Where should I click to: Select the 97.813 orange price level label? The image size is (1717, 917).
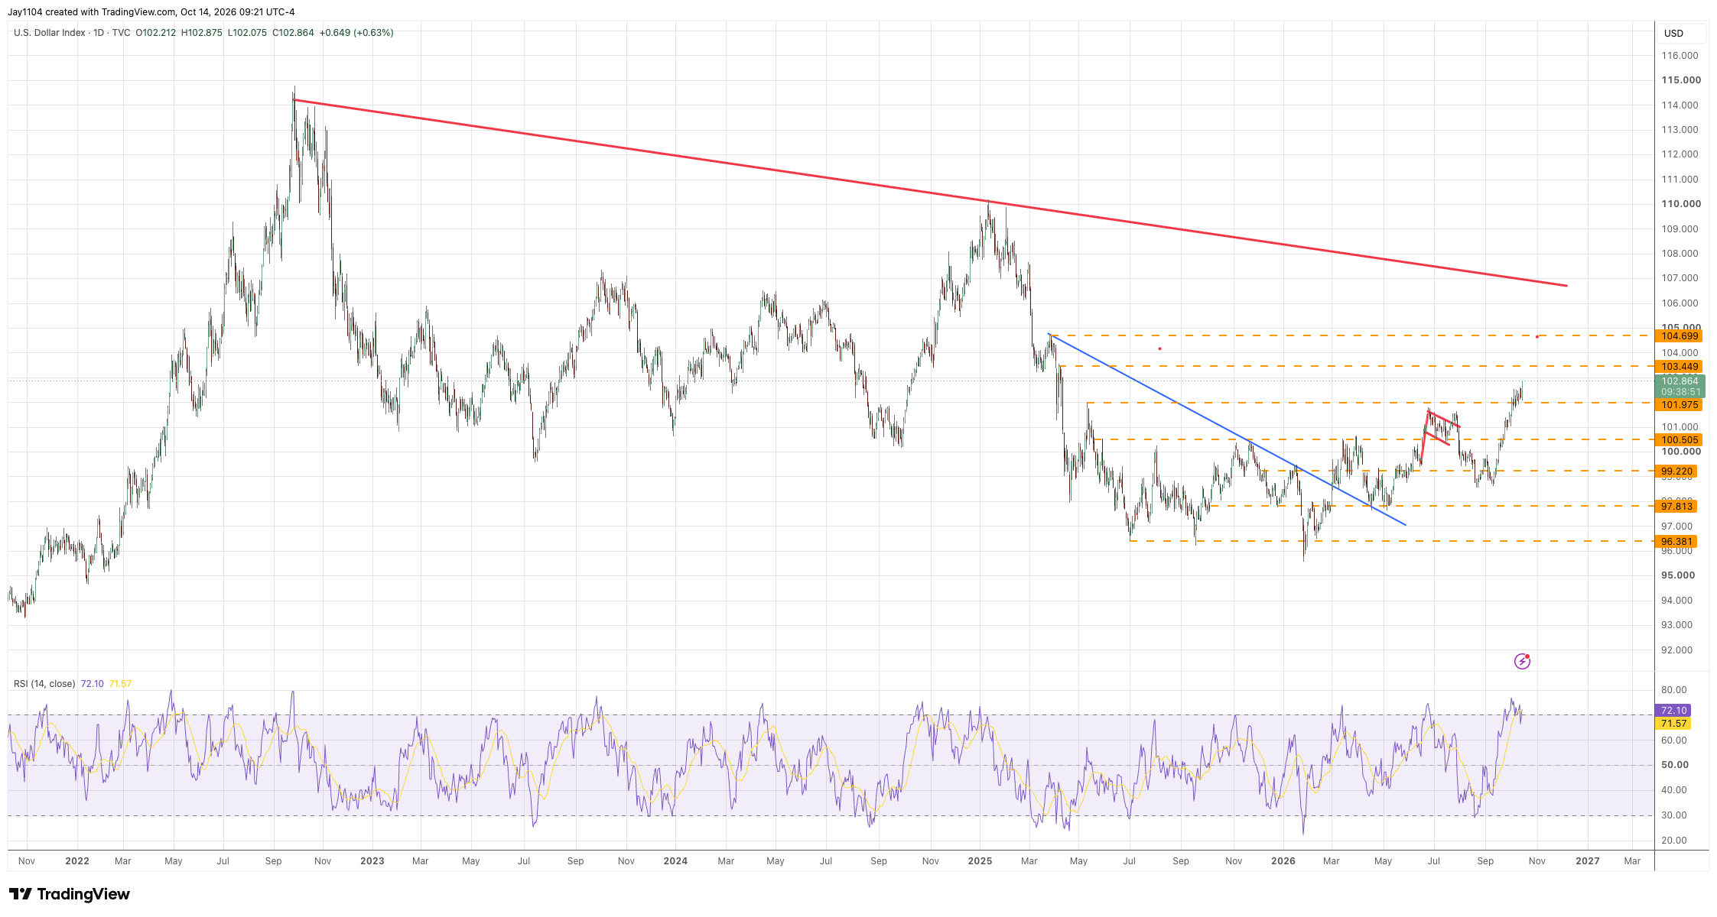(x=1676, y=507)
